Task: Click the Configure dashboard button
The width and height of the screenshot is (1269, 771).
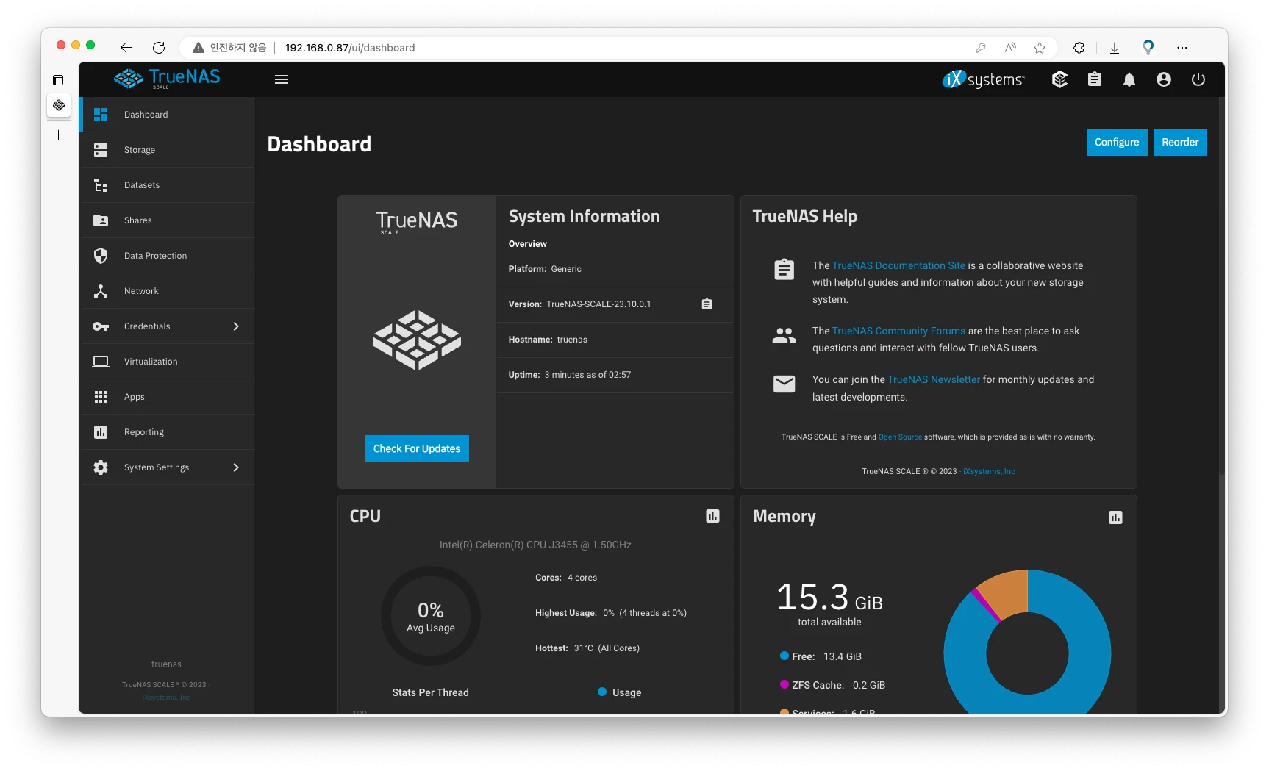Action: (x=1116, y=143)
